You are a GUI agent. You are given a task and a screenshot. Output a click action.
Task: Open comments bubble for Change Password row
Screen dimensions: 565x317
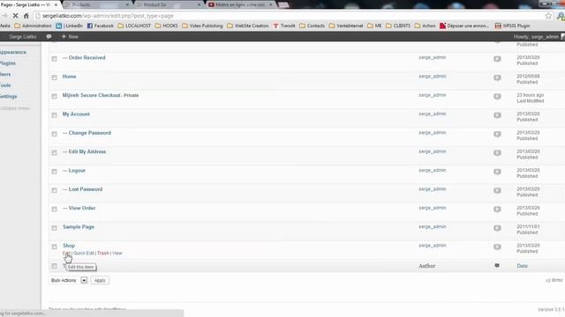coord(497,134)
